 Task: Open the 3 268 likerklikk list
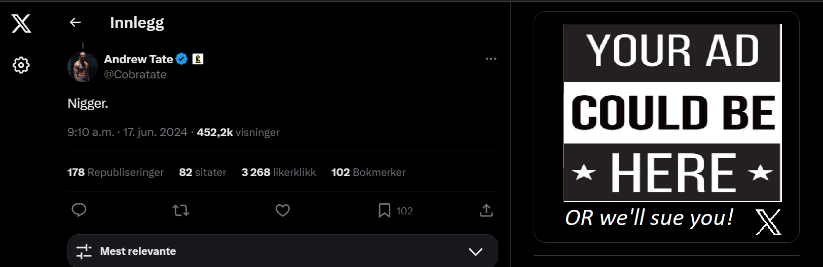[x=279, y=172]
